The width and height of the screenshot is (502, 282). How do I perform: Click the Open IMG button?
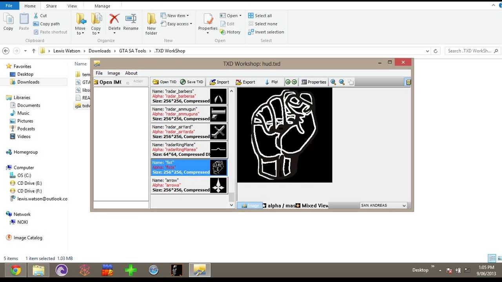tap(107, 82)
